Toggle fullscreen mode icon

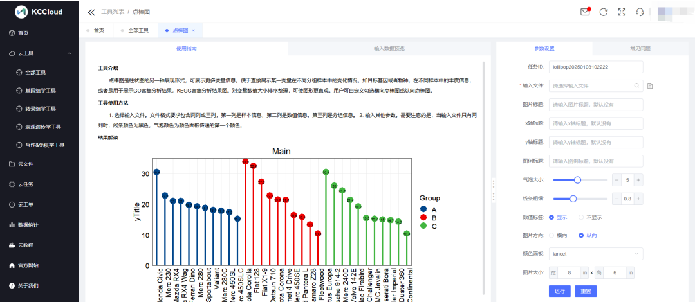(622, 12)
